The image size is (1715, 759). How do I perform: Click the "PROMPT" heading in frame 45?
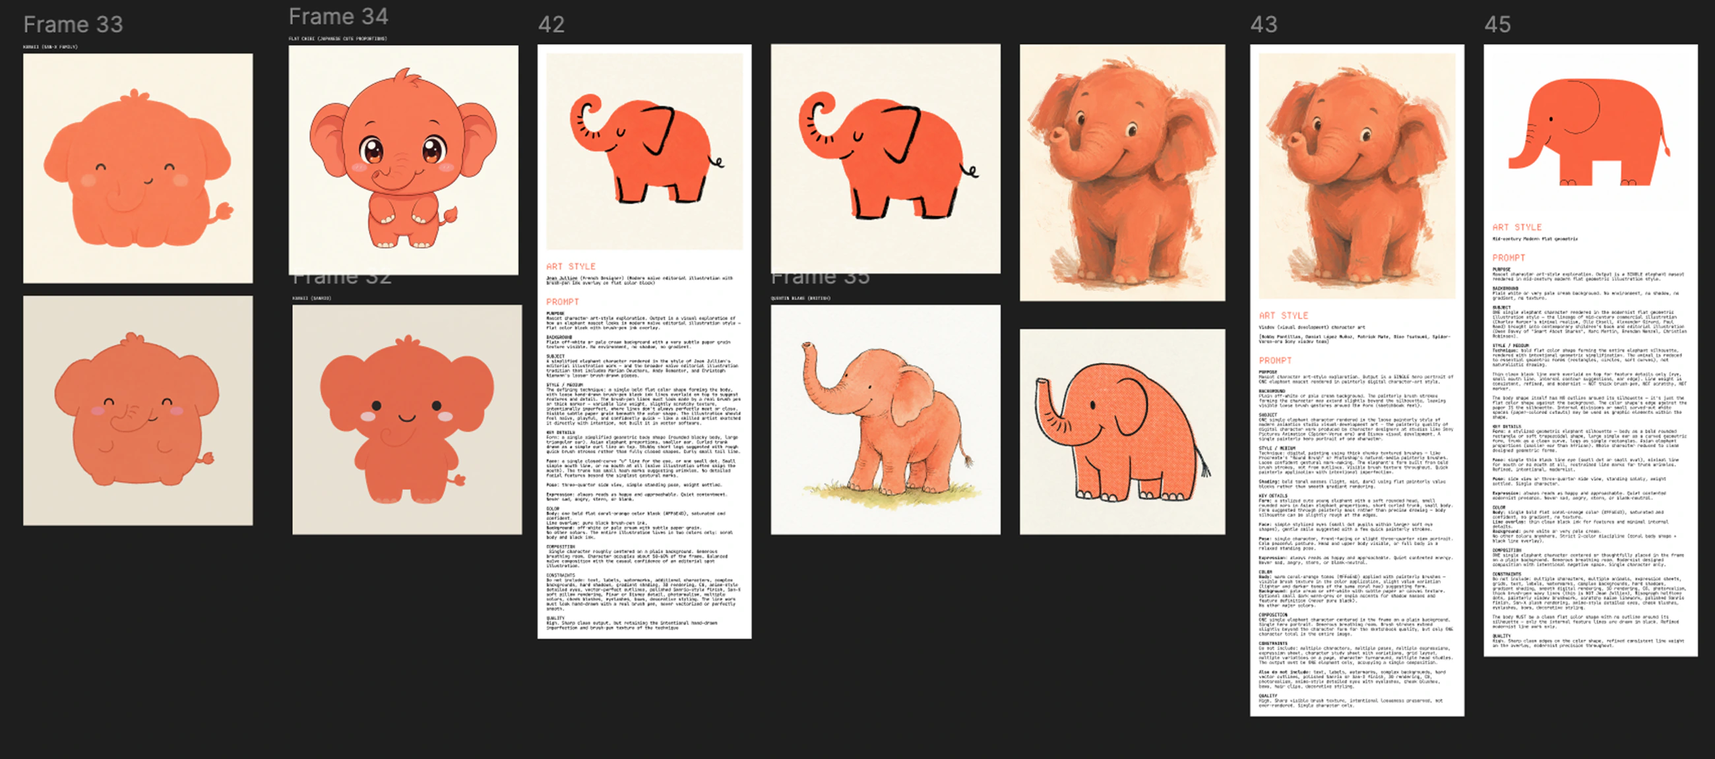pyautogui.click(x=1509, y=258)
